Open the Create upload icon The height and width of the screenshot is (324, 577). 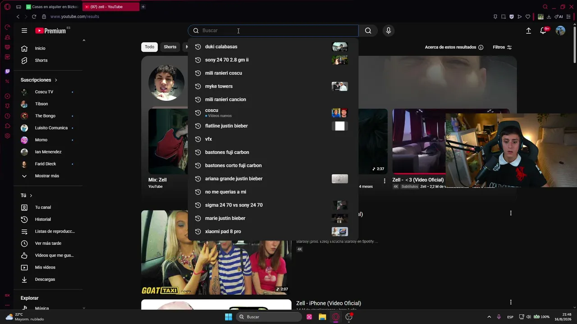528,31
